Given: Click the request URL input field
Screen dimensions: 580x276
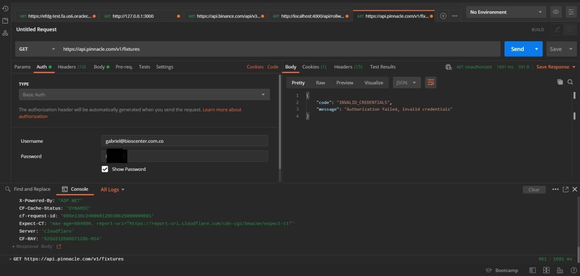Looking at the screenshot, I should pyautogui.click(x=280, y=49).
